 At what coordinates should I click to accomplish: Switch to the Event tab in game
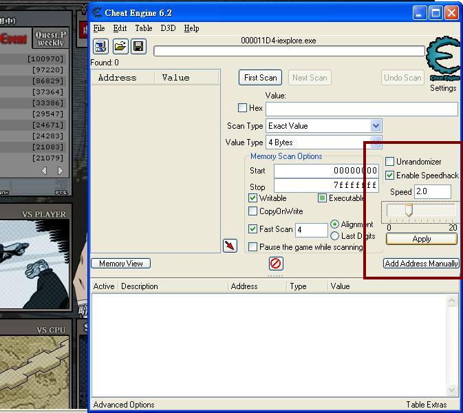tap(14, 39)
